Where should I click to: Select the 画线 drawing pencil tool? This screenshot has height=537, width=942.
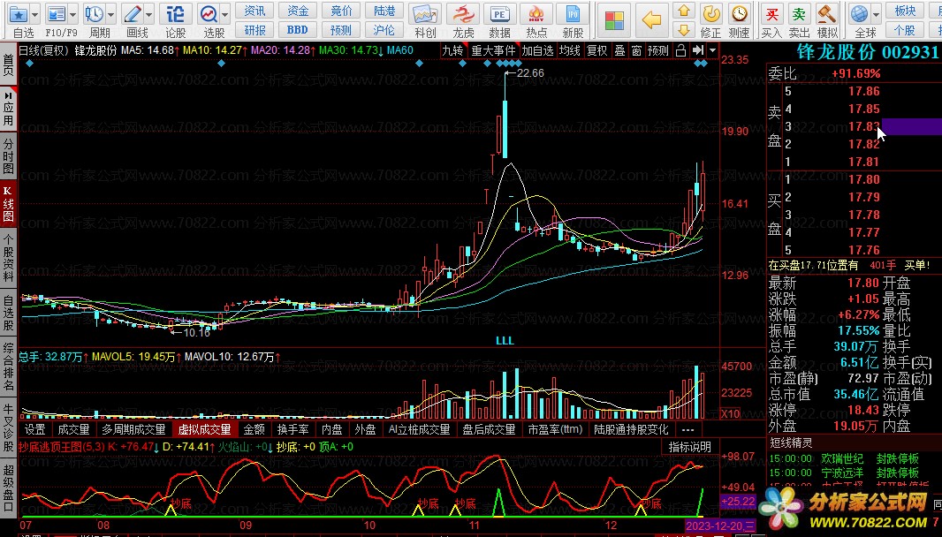point(132,14)
